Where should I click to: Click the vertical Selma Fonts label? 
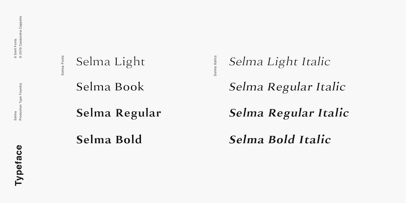click(62, 65)
